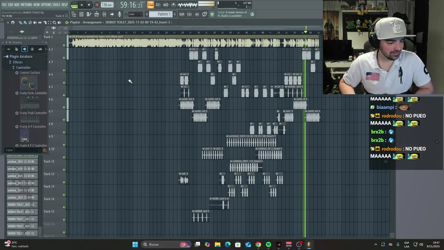Select Control Surface plugin in browser

pos(30,73)
